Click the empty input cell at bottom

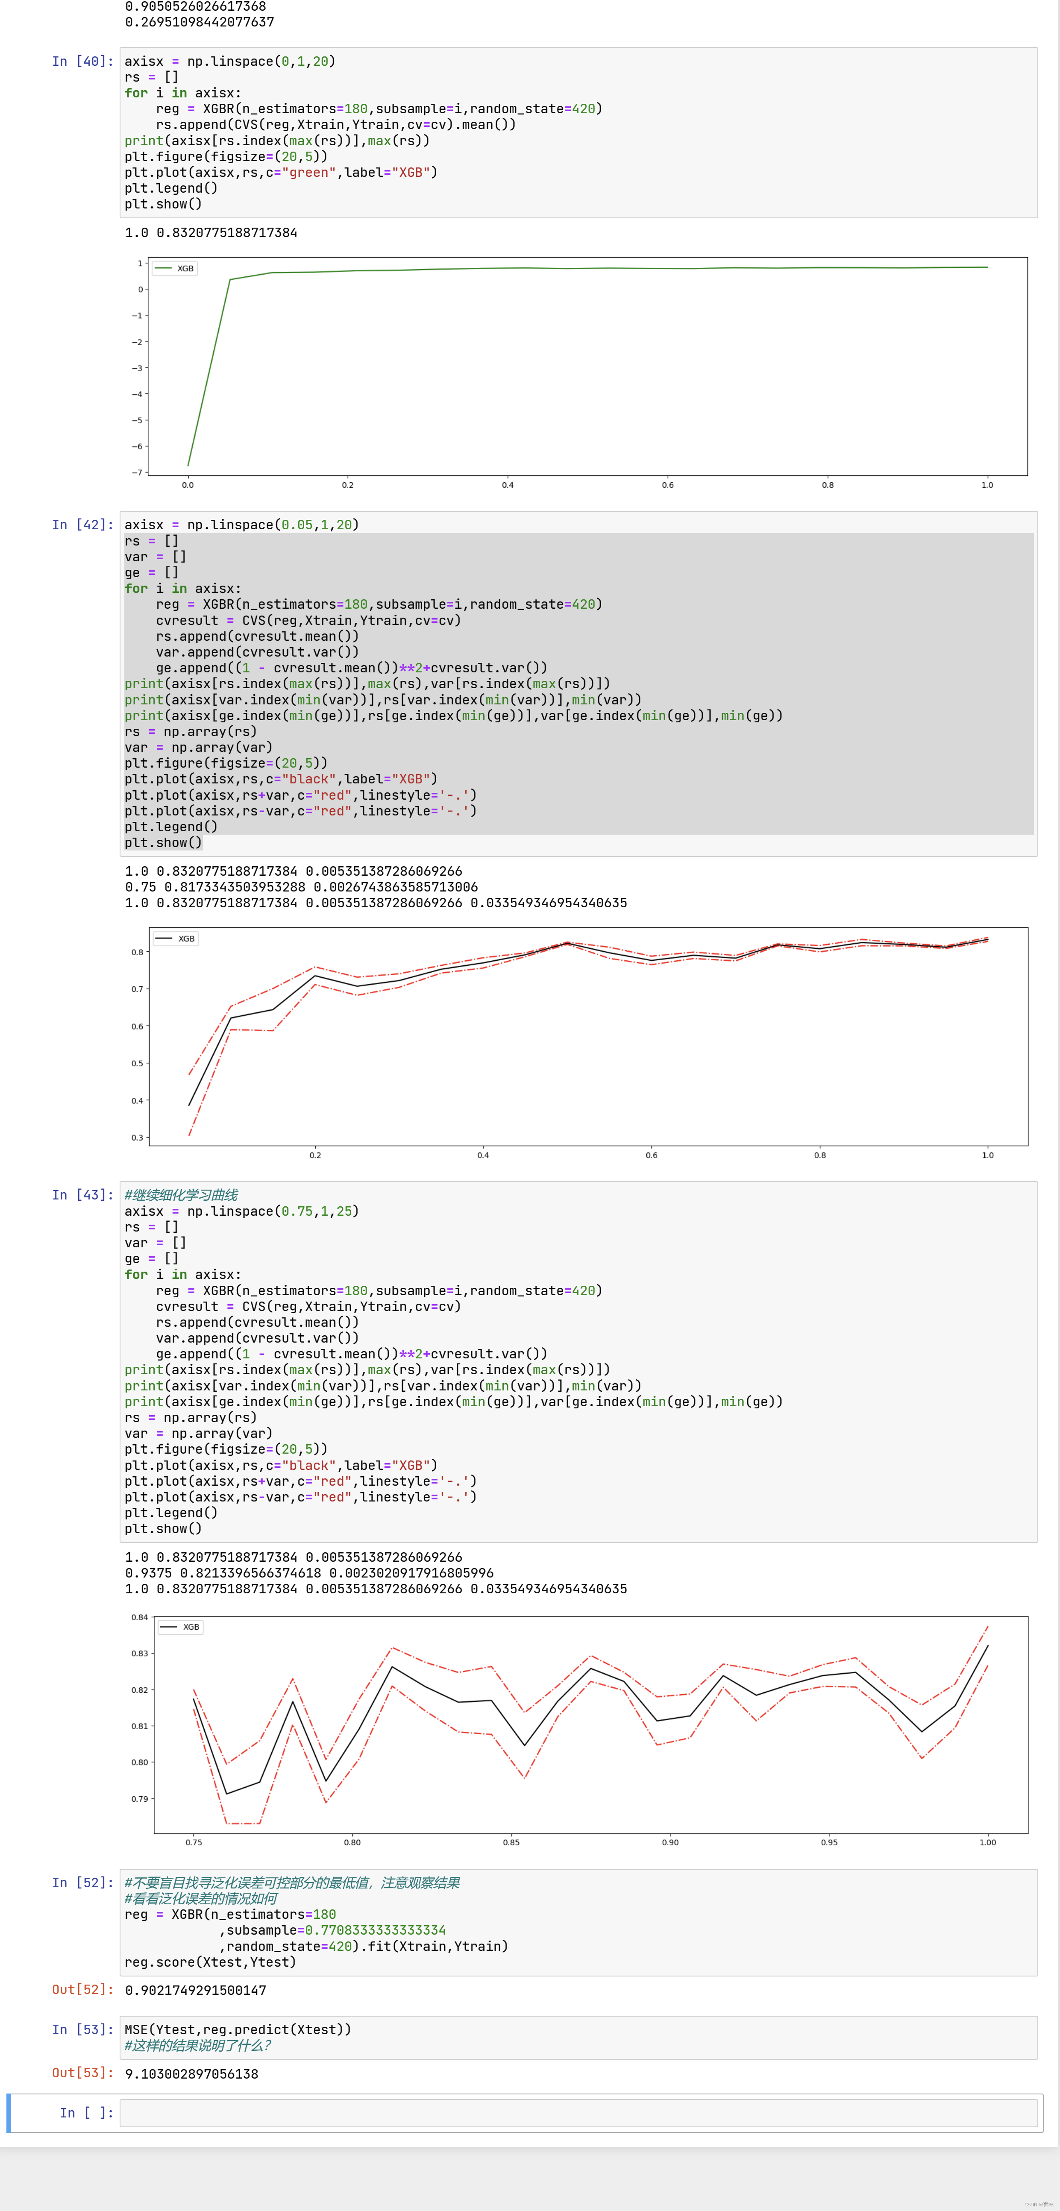(578, 2112)
